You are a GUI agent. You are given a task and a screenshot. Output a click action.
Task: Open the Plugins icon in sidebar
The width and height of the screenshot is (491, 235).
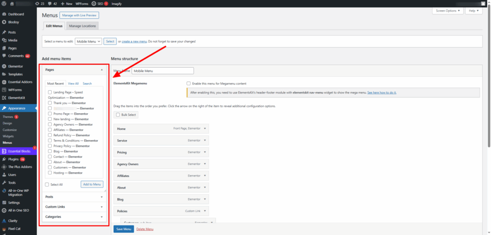pyautogui.click(x=4, y=159)
